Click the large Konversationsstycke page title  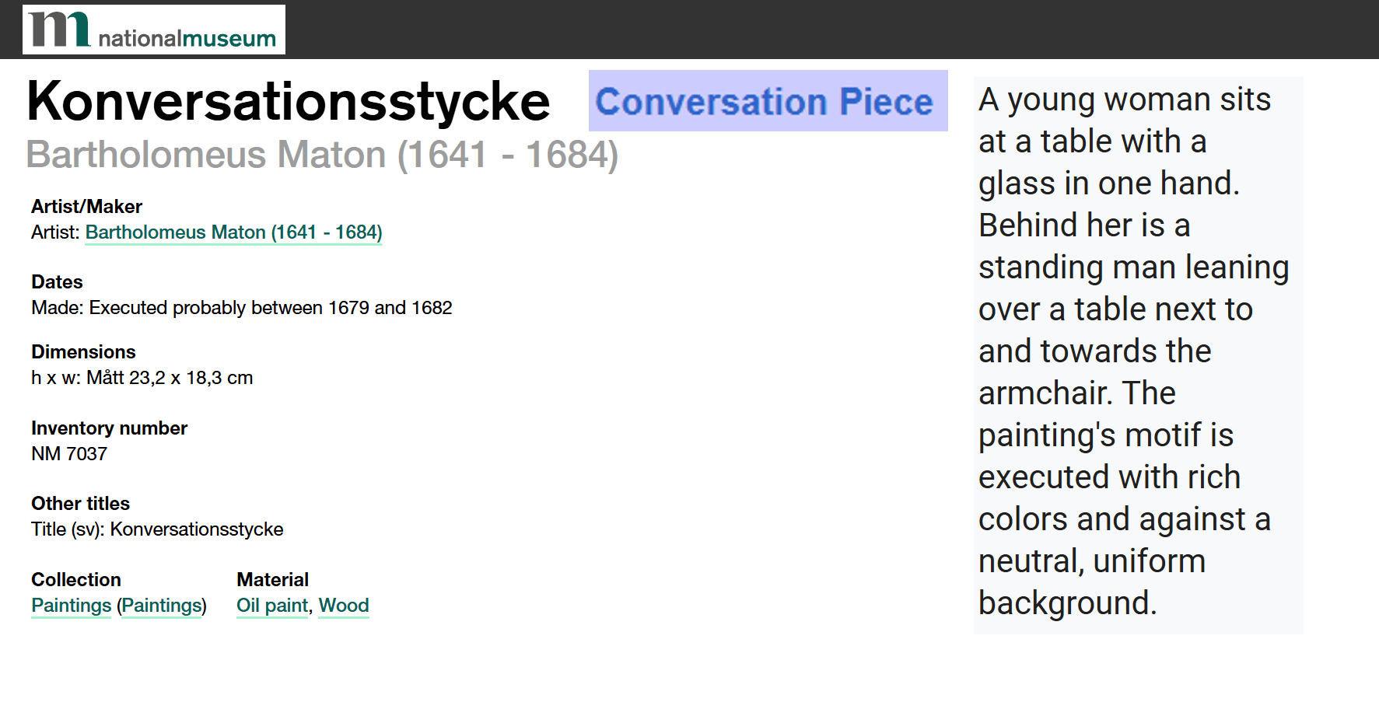point(289,101)
